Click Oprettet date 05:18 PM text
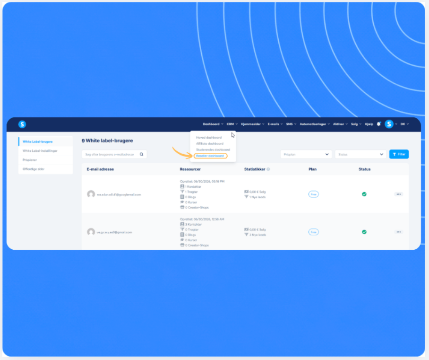The height and width of the screenshot is (360, 429). click(202, 181)
